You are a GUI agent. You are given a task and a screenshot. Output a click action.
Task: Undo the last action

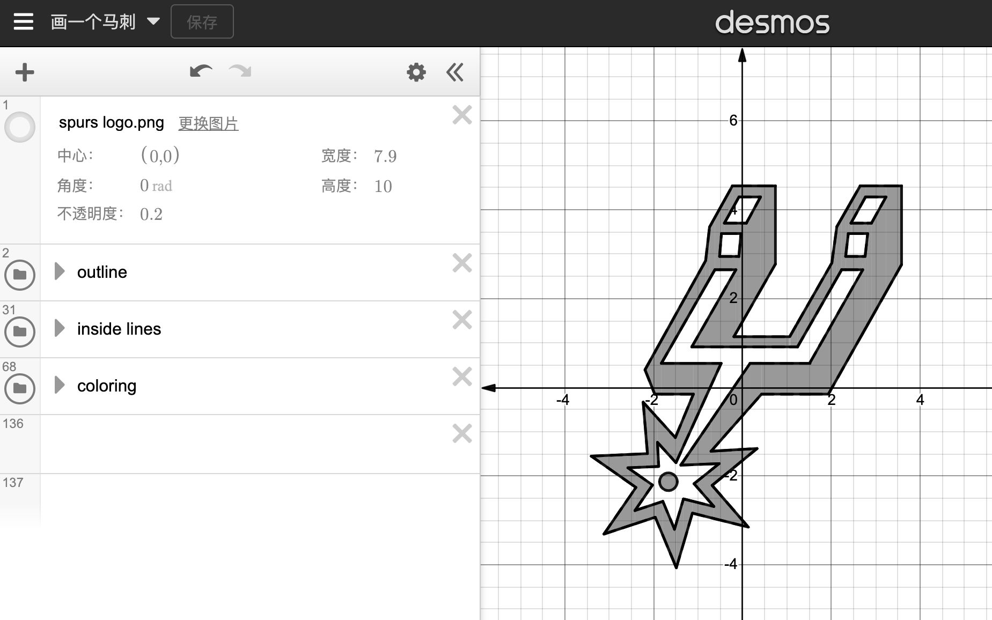[x=201, y=71]
